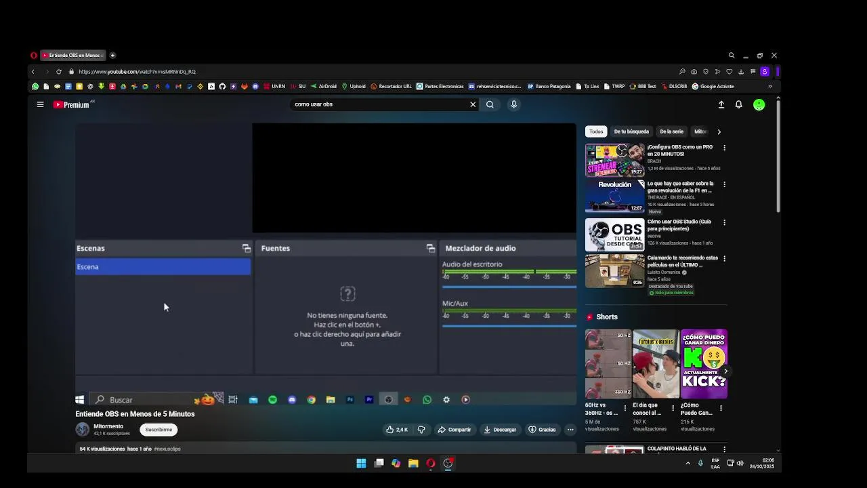Viewport: 867px width, 488px height.
Task: Open the Opera easy setup menu icon
Action: click(753, 72)
